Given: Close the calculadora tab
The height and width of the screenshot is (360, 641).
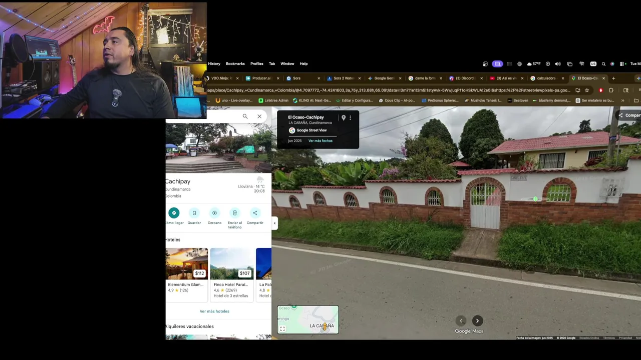Looking at the screenshot, I should tap(563, 78).
